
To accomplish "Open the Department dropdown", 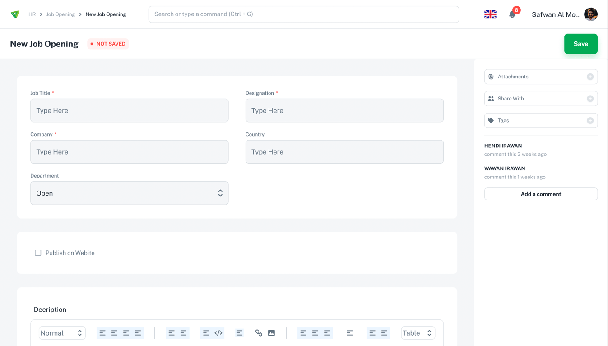I will coord(129,193).
